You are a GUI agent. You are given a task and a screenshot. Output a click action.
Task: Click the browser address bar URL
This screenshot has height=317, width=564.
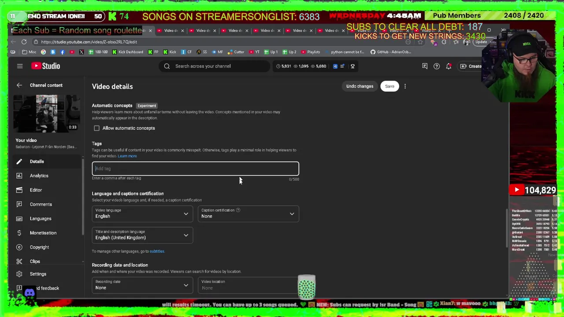tap(89, 42)
